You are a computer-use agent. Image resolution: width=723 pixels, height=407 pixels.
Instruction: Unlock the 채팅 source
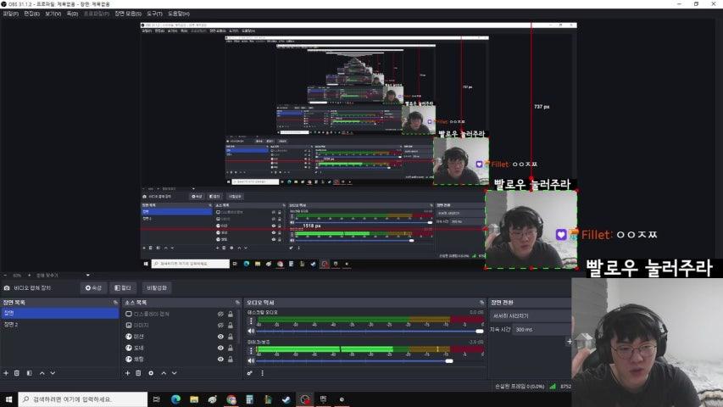(x=231, y=359)
